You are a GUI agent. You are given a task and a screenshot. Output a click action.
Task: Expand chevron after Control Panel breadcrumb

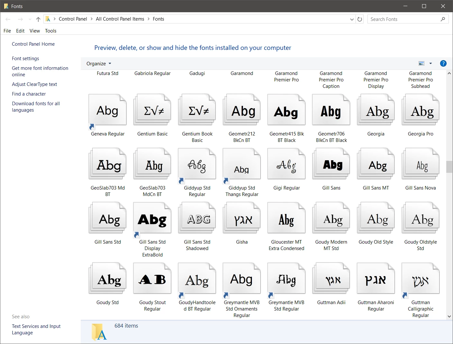(x=92, y=19)
